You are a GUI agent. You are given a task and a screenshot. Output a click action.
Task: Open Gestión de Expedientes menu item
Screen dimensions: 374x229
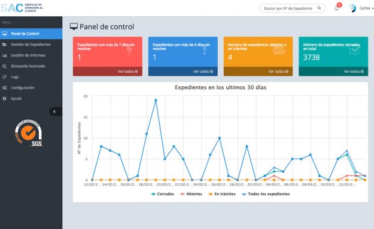point(31,45)
